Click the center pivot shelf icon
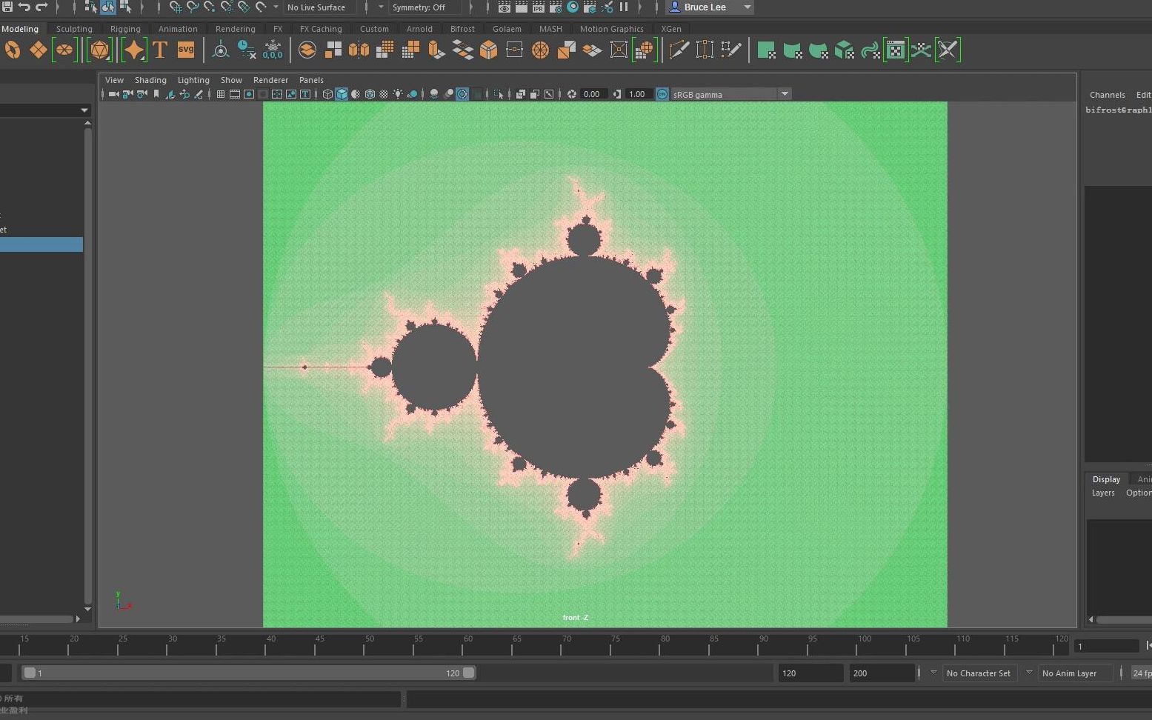Screen dimensions: 1152x720 click(x=220, y=50)
